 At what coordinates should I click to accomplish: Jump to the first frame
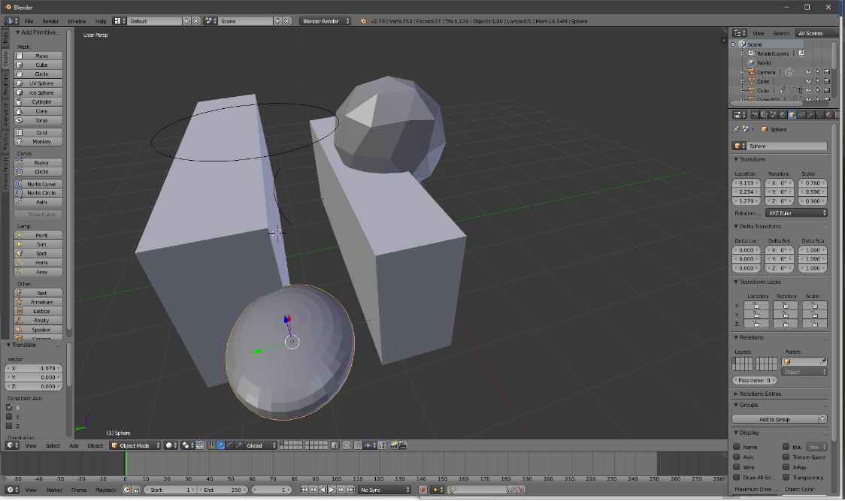pyautogui.click(x=304, y=490)
